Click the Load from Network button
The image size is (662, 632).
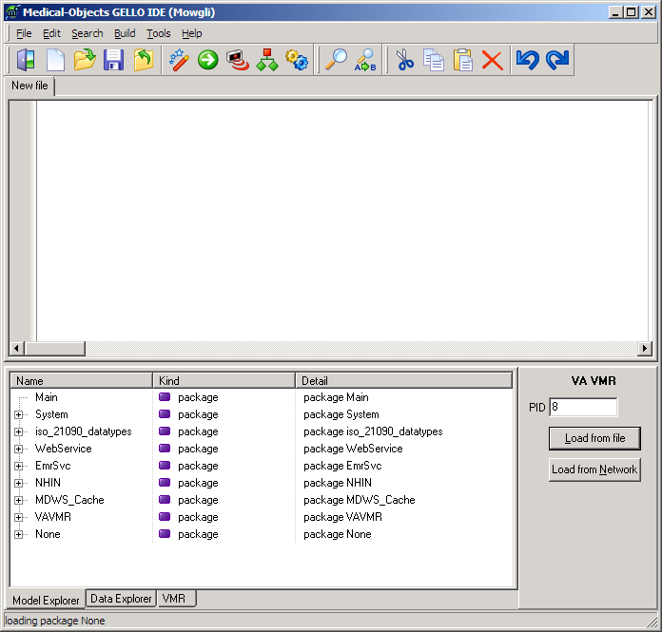(594, 469)
